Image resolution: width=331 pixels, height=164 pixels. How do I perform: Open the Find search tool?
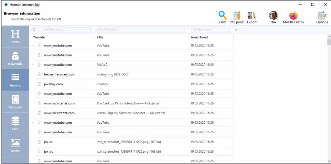coord(223,17)
